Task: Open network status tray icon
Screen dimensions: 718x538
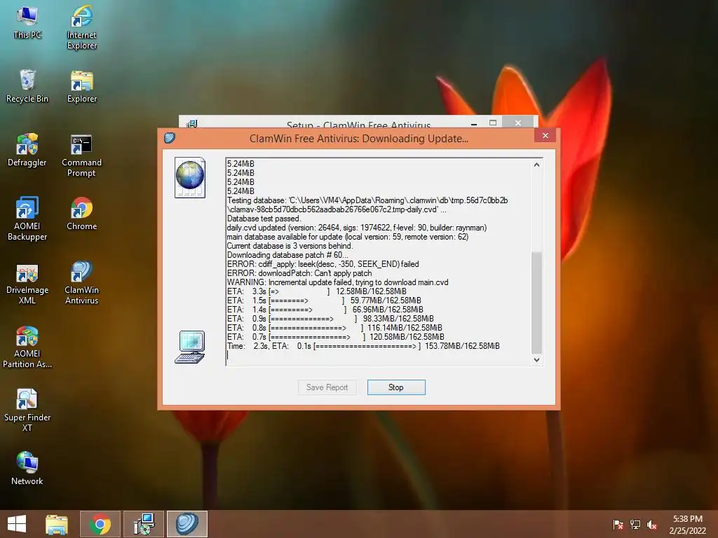Action: pyautogui.click(x=635, y=524)
